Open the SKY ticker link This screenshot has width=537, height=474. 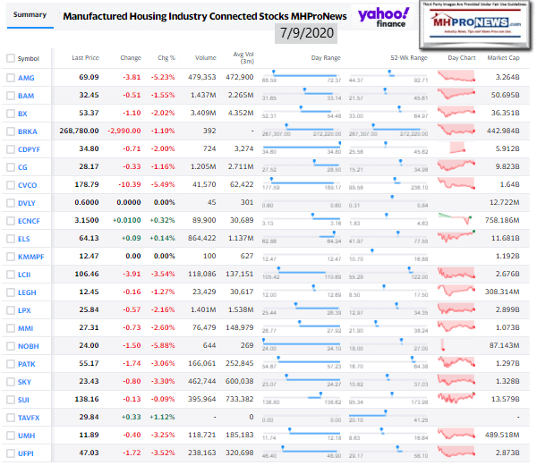coord(25,379)
